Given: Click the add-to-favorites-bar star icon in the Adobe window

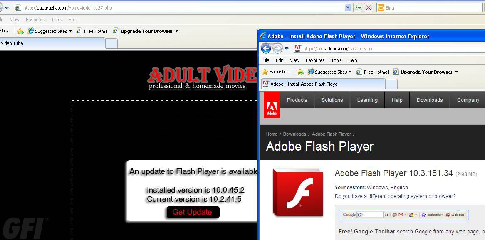Looking at the screenshot, I should 300,72.
